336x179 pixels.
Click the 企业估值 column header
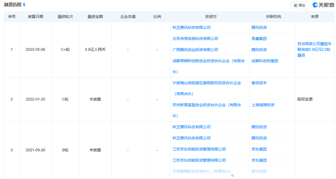128,17
